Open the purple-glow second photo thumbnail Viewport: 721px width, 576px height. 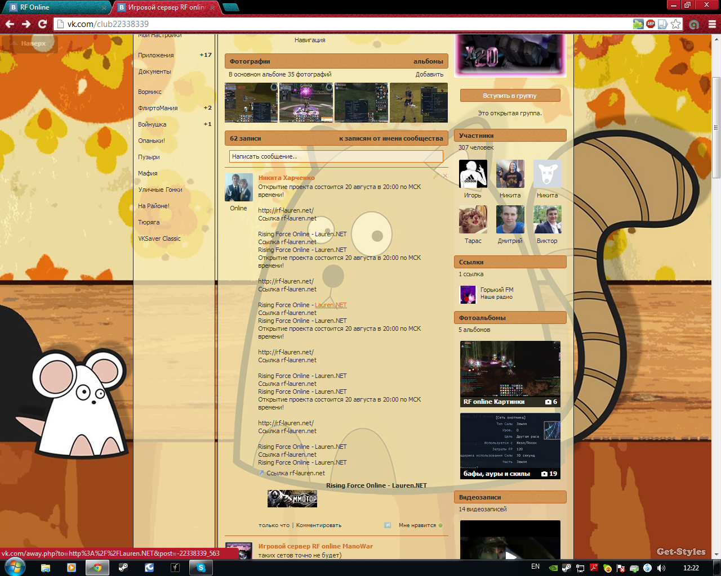click(306, 103)
